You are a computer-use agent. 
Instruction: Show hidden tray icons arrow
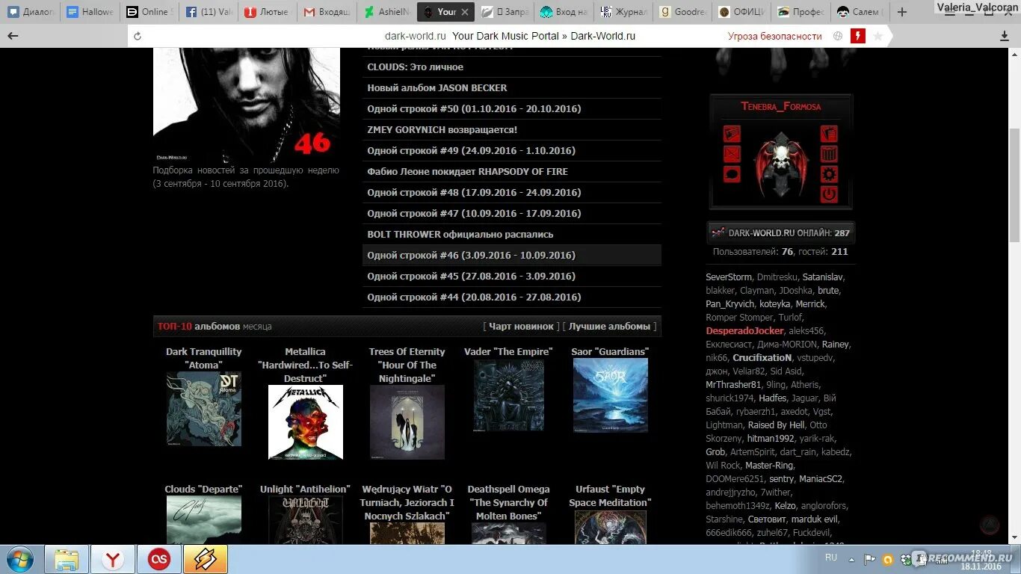(851, 558)
